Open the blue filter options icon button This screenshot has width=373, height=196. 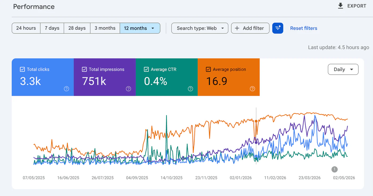[x=278, y=28]
